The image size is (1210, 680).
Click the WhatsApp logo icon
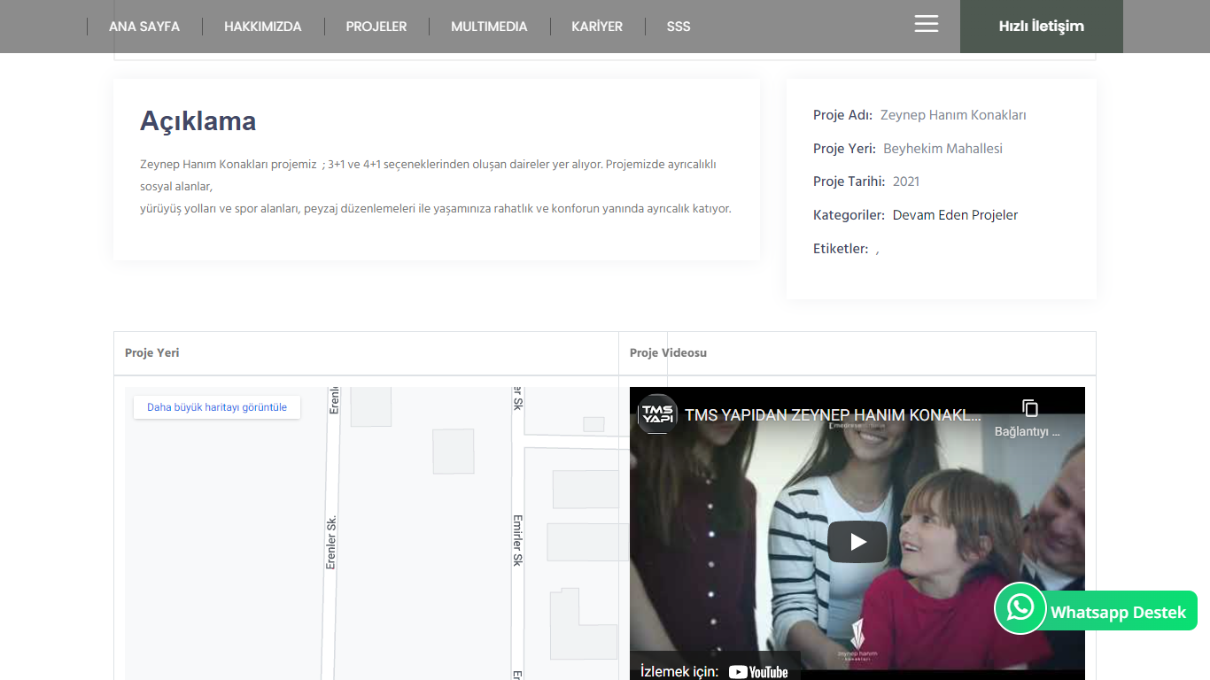(x=1020, y=608)
